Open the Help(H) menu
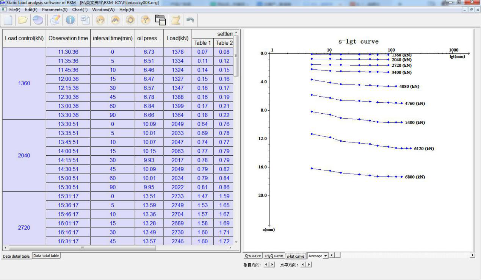This screenshot has height=280, width=481. click(127, 9)
